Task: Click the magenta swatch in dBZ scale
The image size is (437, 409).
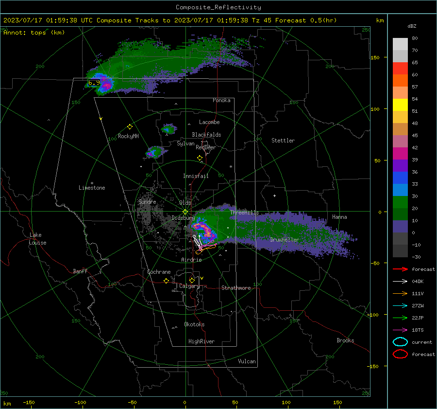Action: point(400,153)
